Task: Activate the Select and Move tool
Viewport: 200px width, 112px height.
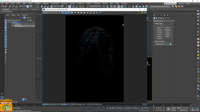Action: (42, 7)
